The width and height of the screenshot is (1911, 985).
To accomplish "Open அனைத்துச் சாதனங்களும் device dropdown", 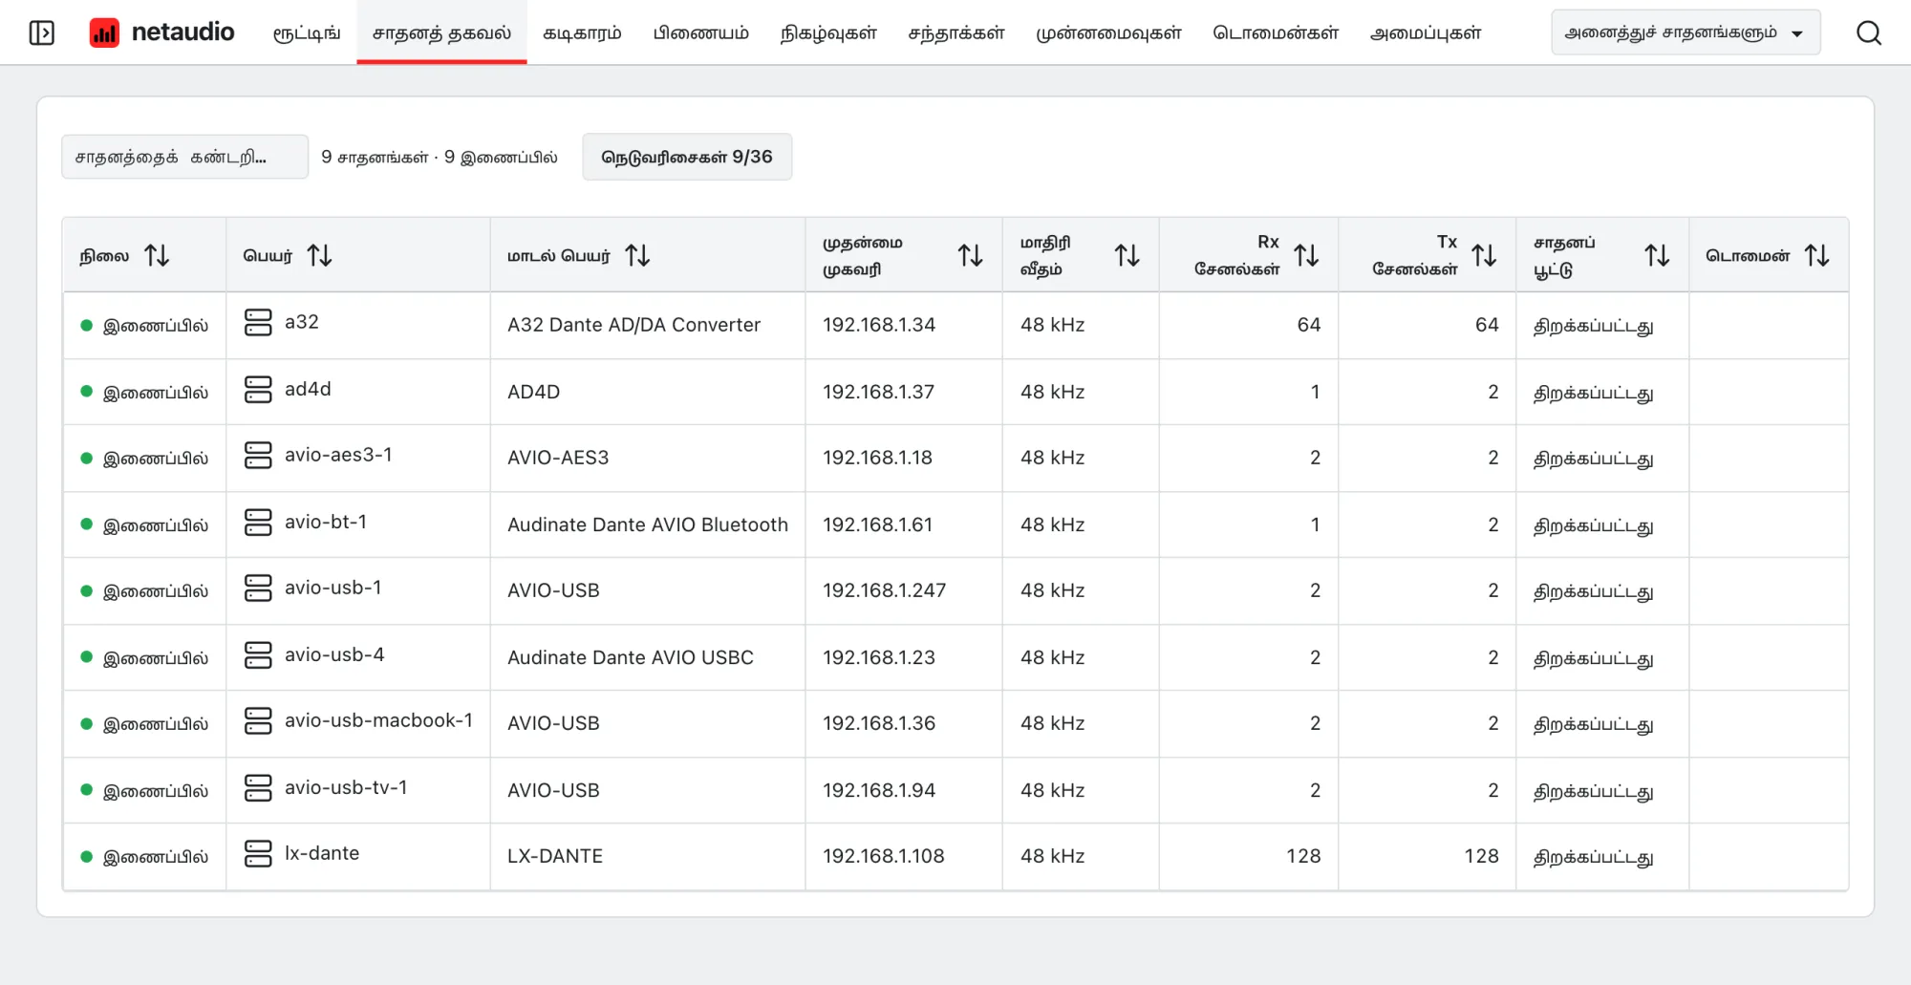I will pos(1686,32).
